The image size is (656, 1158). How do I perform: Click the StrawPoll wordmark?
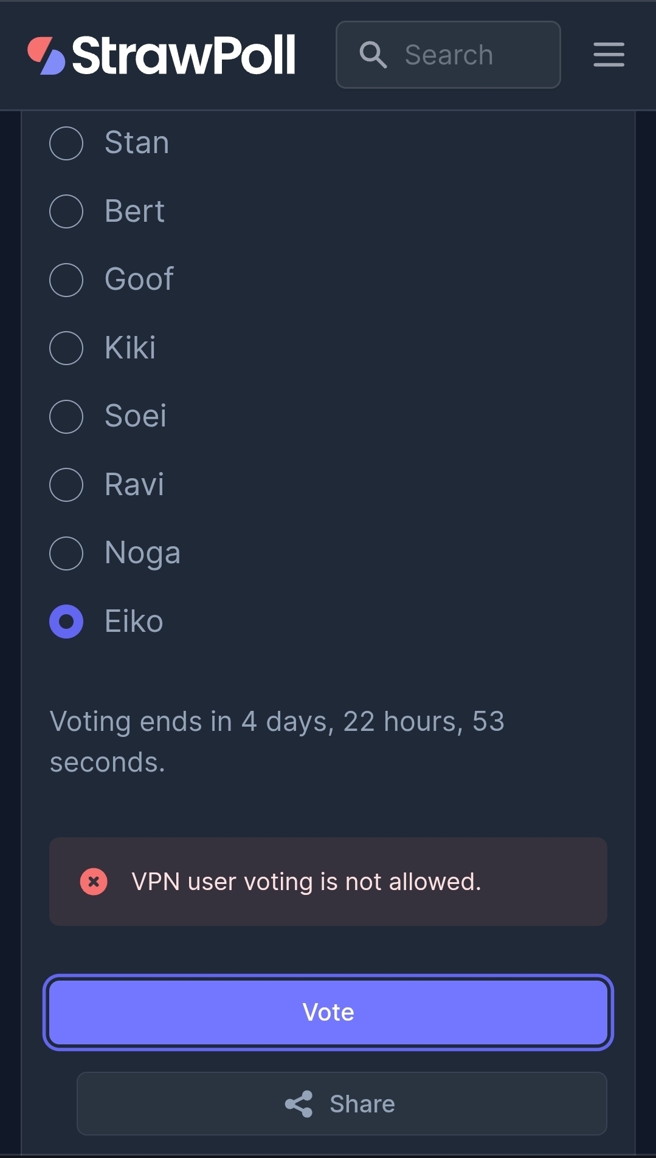click(x=184, y=55)
